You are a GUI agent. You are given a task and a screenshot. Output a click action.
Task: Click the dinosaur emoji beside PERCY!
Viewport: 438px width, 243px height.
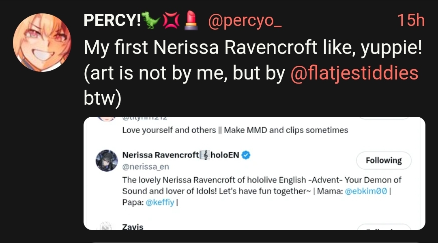(x=150, y=20)
